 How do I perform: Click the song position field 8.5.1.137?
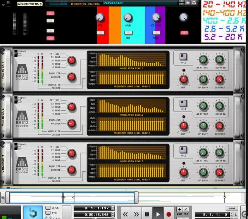point(93,208)
